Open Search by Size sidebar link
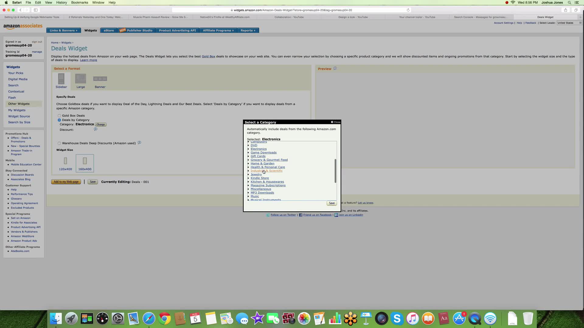 pyautogui.click(x=19, y=122)
